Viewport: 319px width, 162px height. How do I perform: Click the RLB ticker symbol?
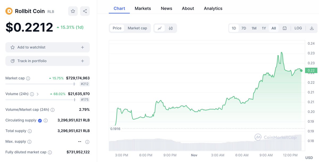[51, 12]
